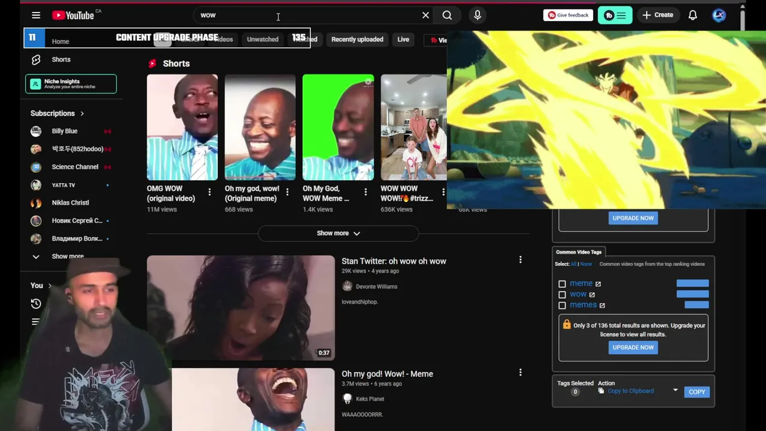Image resolution: width=766 pixels, height=431 pixels.
Task: Expand the 'You' section chevron
Action: click(50, 286)
